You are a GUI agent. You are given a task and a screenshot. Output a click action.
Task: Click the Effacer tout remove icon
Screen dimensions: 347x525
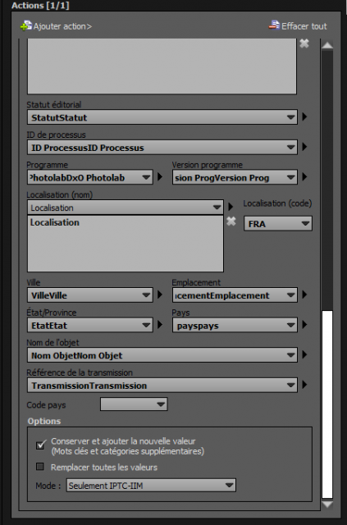click(274, 25)
